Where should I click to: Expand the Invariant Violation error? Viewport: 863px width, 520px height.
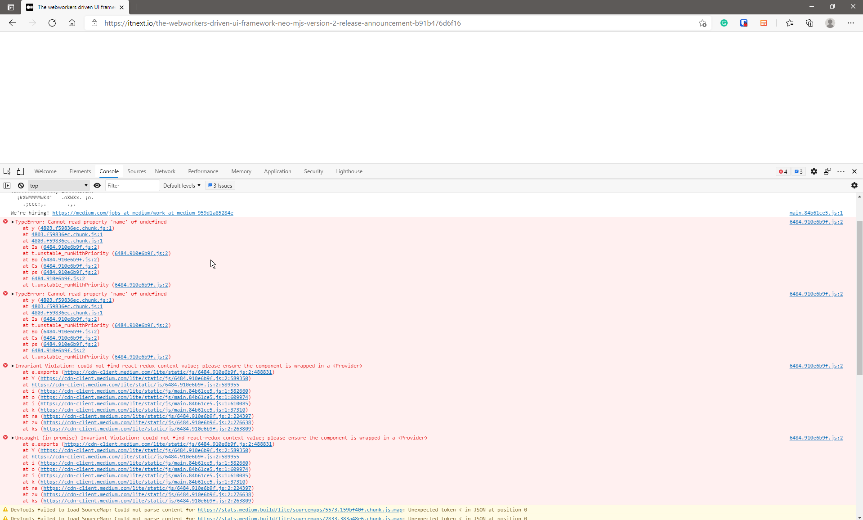(13, 366)
